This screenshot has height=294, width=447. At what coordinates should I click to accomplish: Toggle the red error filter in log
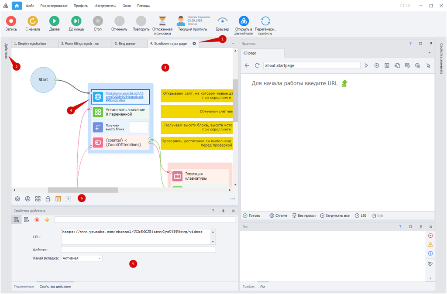(430, 236)
